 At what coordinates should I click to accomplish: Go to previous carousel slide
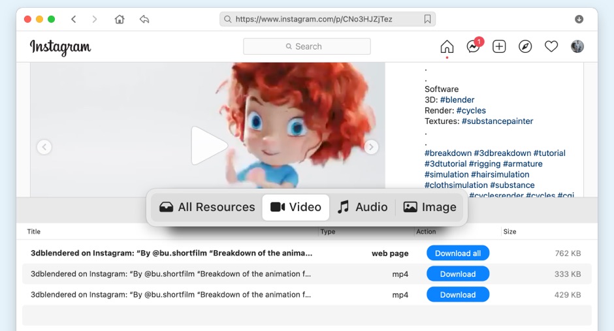pos(44,147)
